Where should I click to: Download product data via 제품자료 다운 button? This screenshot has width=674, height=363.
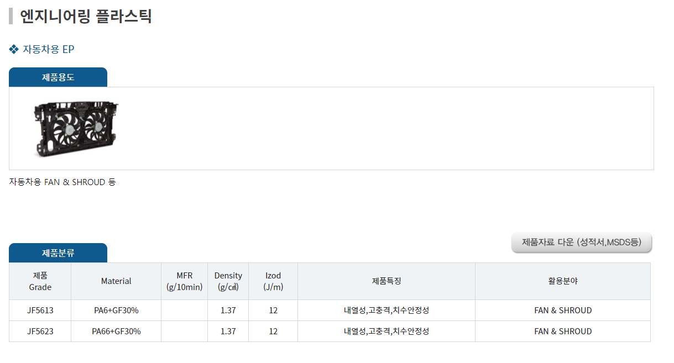coord(582,242)
